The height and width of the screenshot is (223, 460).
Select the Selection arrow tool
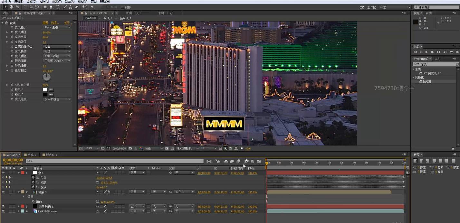[x=5, y=7]
